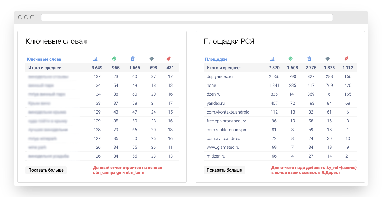Select www.gismeteo.ru placement

tap(223, 147)
